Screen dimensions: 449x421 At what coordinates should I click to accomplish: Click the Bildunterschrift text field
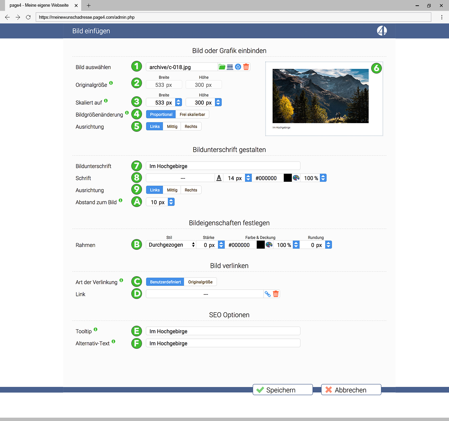[x=223, y=166]
